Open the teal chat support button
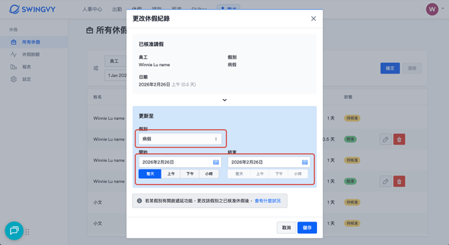Screen dimensions: 449x245 pos(14,230)
